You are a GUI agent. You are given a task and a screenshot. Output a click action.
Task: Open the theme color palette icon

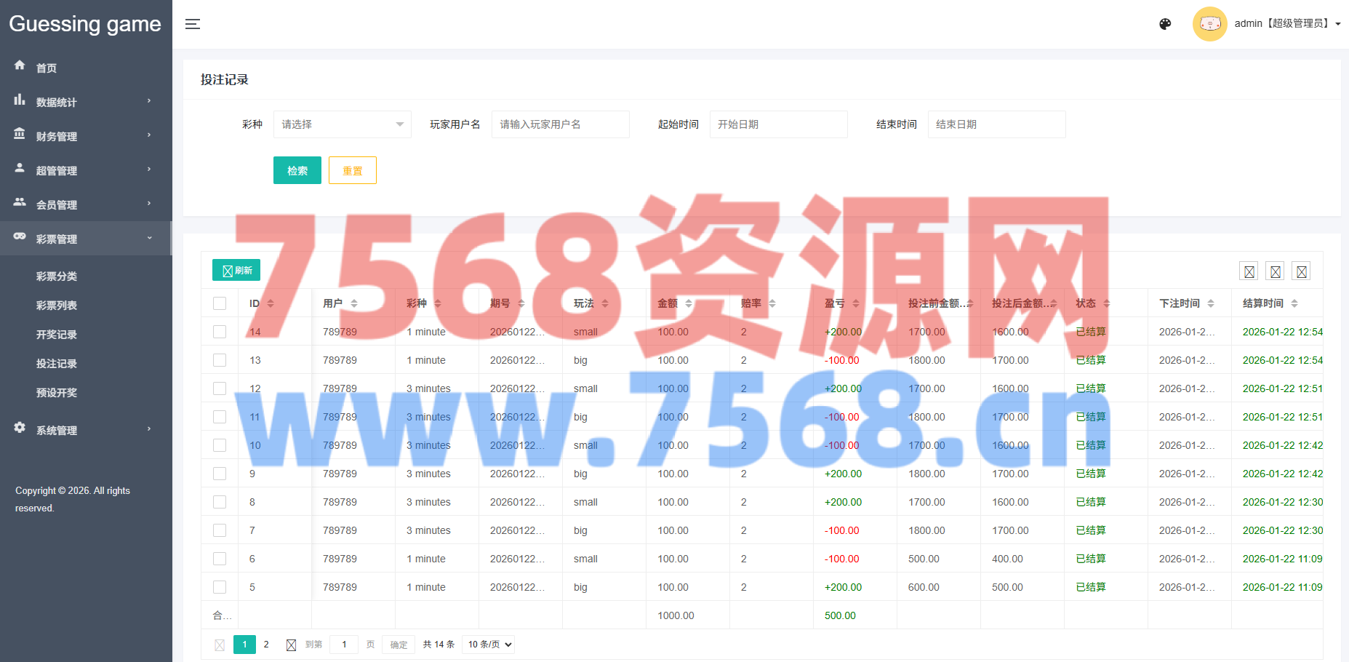pos(1165,24)
